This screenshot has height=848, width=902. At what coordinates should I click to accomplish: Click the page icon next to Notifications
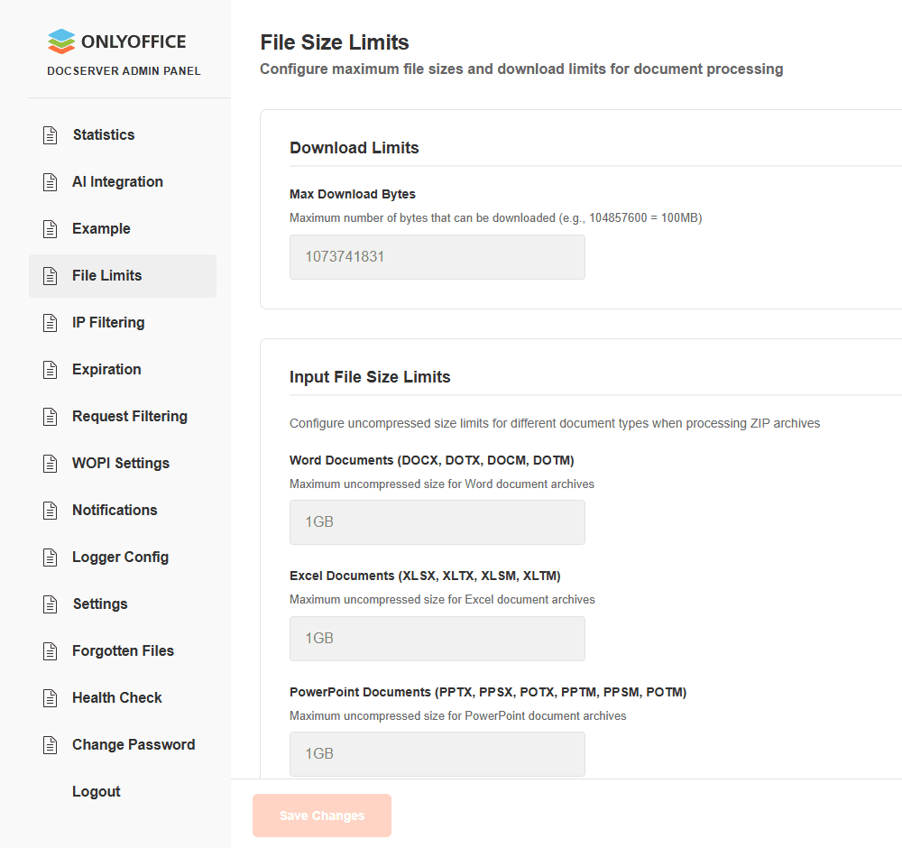51,511
